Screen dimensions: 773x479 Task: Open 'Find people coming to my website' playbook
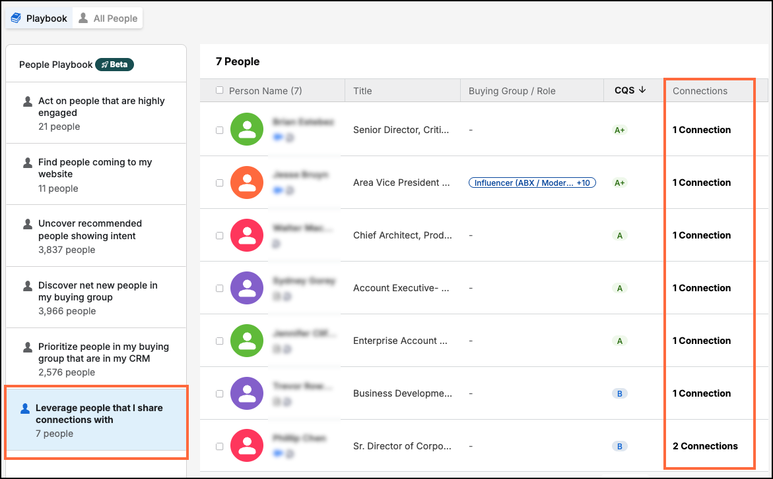pos(96,175)
